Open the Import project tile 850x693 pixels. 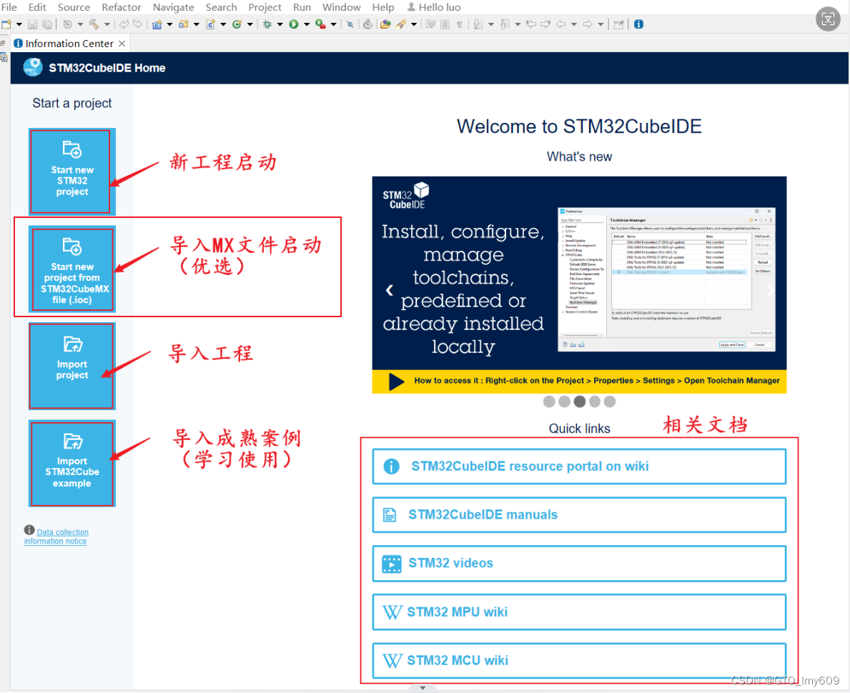click(x=71, y=366)
